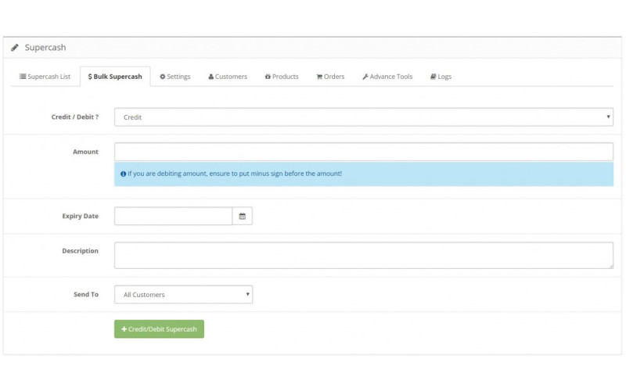Open the Advance Tools tab
Screen dimensions: 626x391
[x=387, y=77]
